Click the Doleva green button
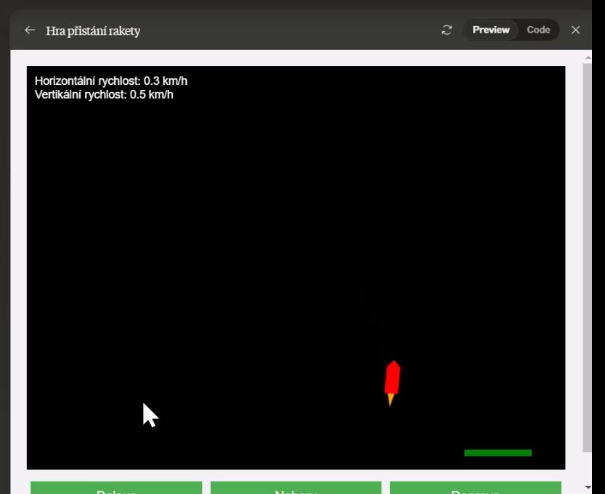The height and width of the screenshot is (494, 605). [x=116, y=487]
